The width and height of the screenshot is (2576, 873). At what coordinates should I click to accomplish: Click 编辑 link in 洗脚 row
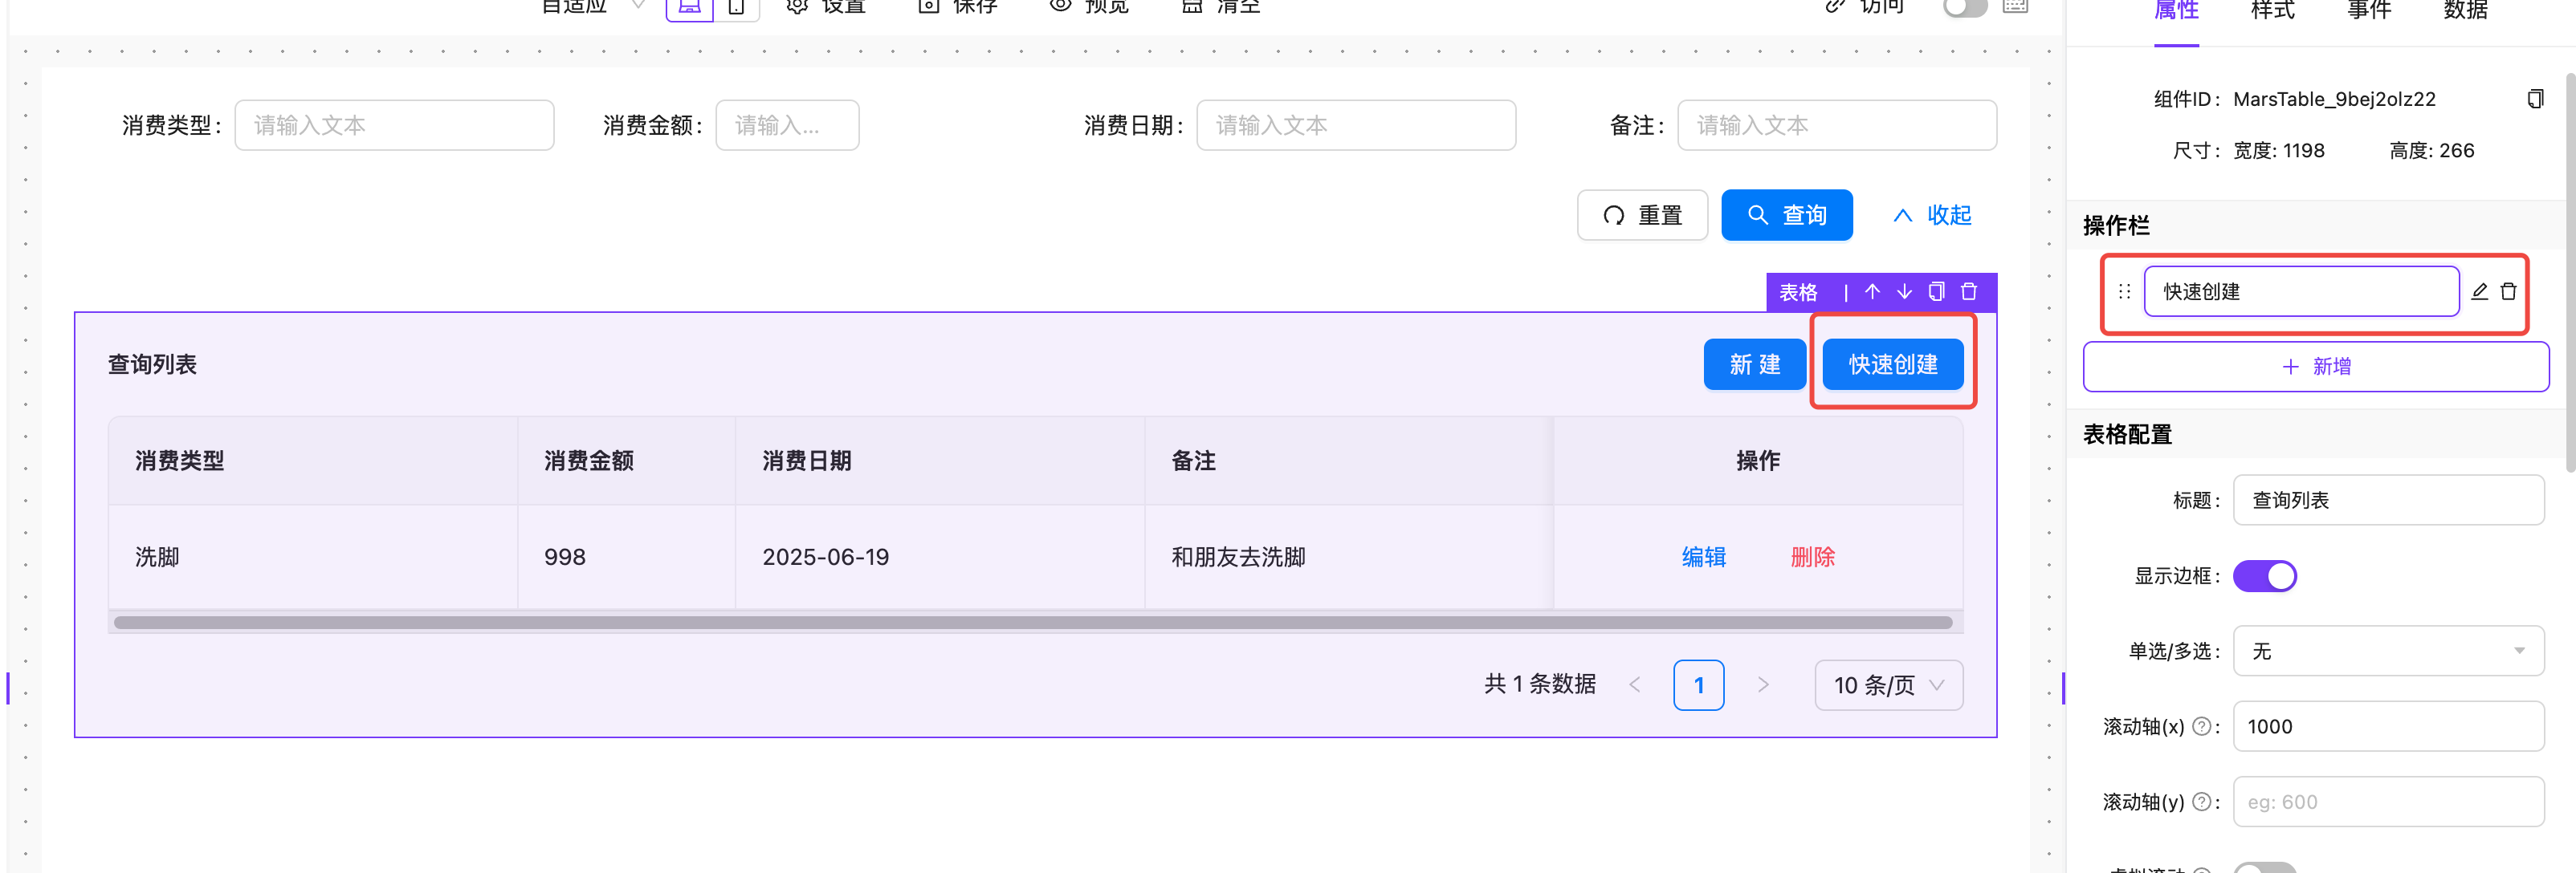click(1704, 558)
